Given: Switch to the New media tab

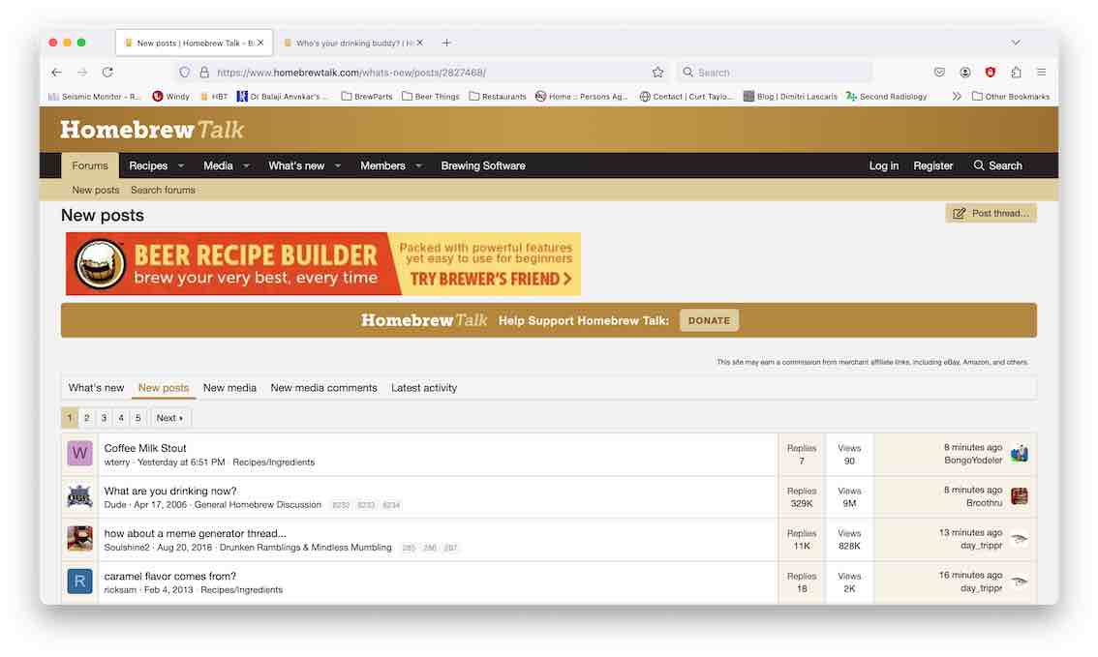Looking at the screenshot, I should click(229, 388).
